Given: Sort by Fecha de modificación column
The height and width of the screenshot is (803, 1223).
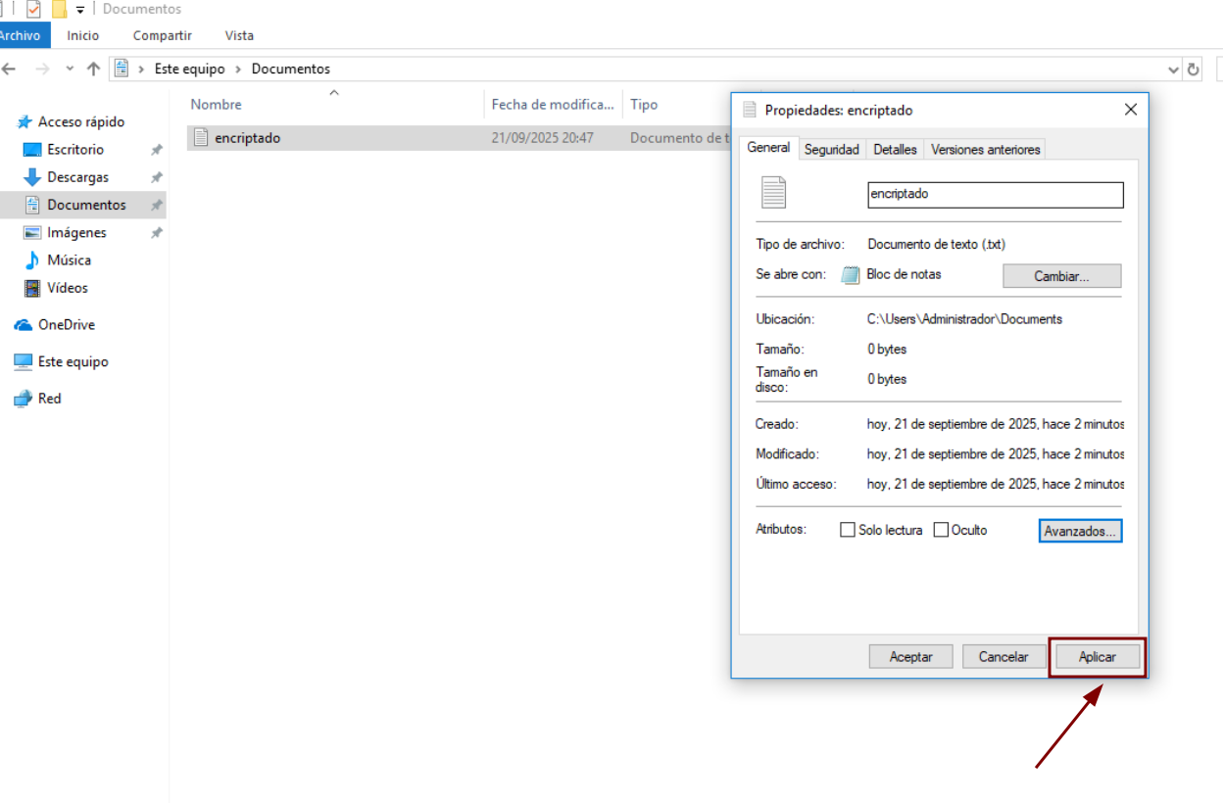Looking at the screenshot, I should [x=554, y=104].
